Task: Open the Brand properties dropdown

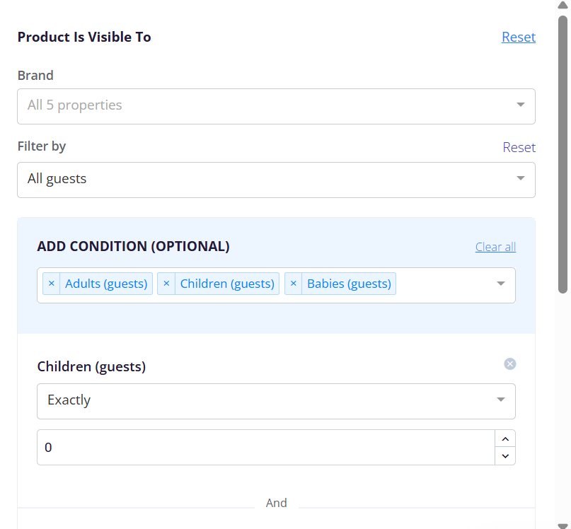Action: (276, 106)
